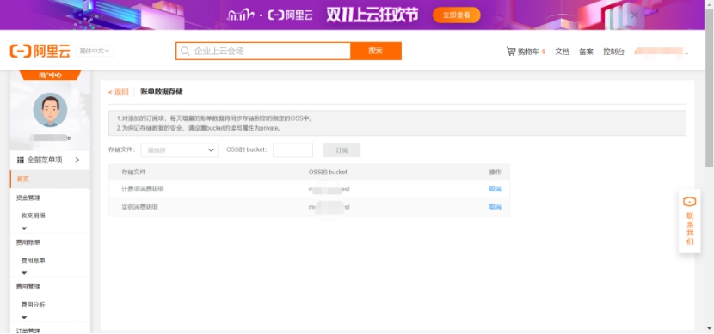
Task: Open the 存储文件 请选择 dropdown
Action: 180,150
